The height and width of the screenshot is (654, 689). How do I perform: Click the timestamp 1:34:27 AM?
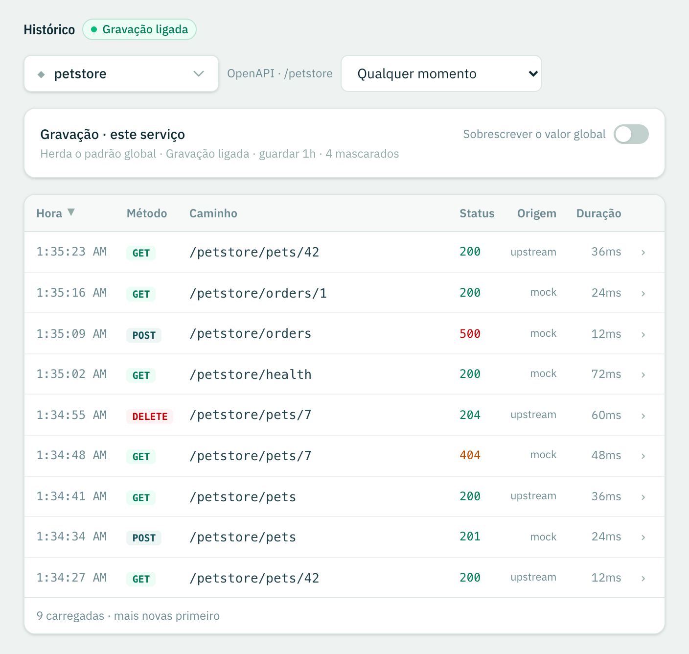coord(71,578)
